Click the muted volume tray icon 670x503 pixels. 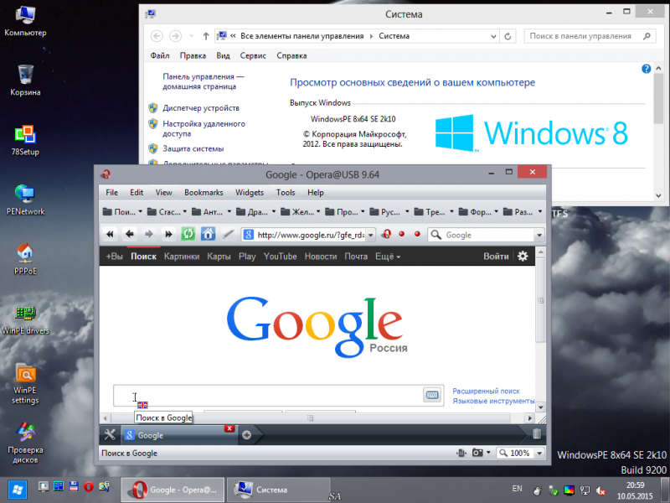[x=600, y=490]
